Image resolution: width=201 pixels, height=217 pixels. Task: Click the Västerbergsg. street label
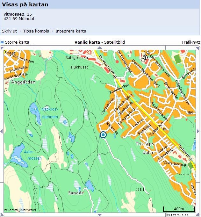[175, 163]
